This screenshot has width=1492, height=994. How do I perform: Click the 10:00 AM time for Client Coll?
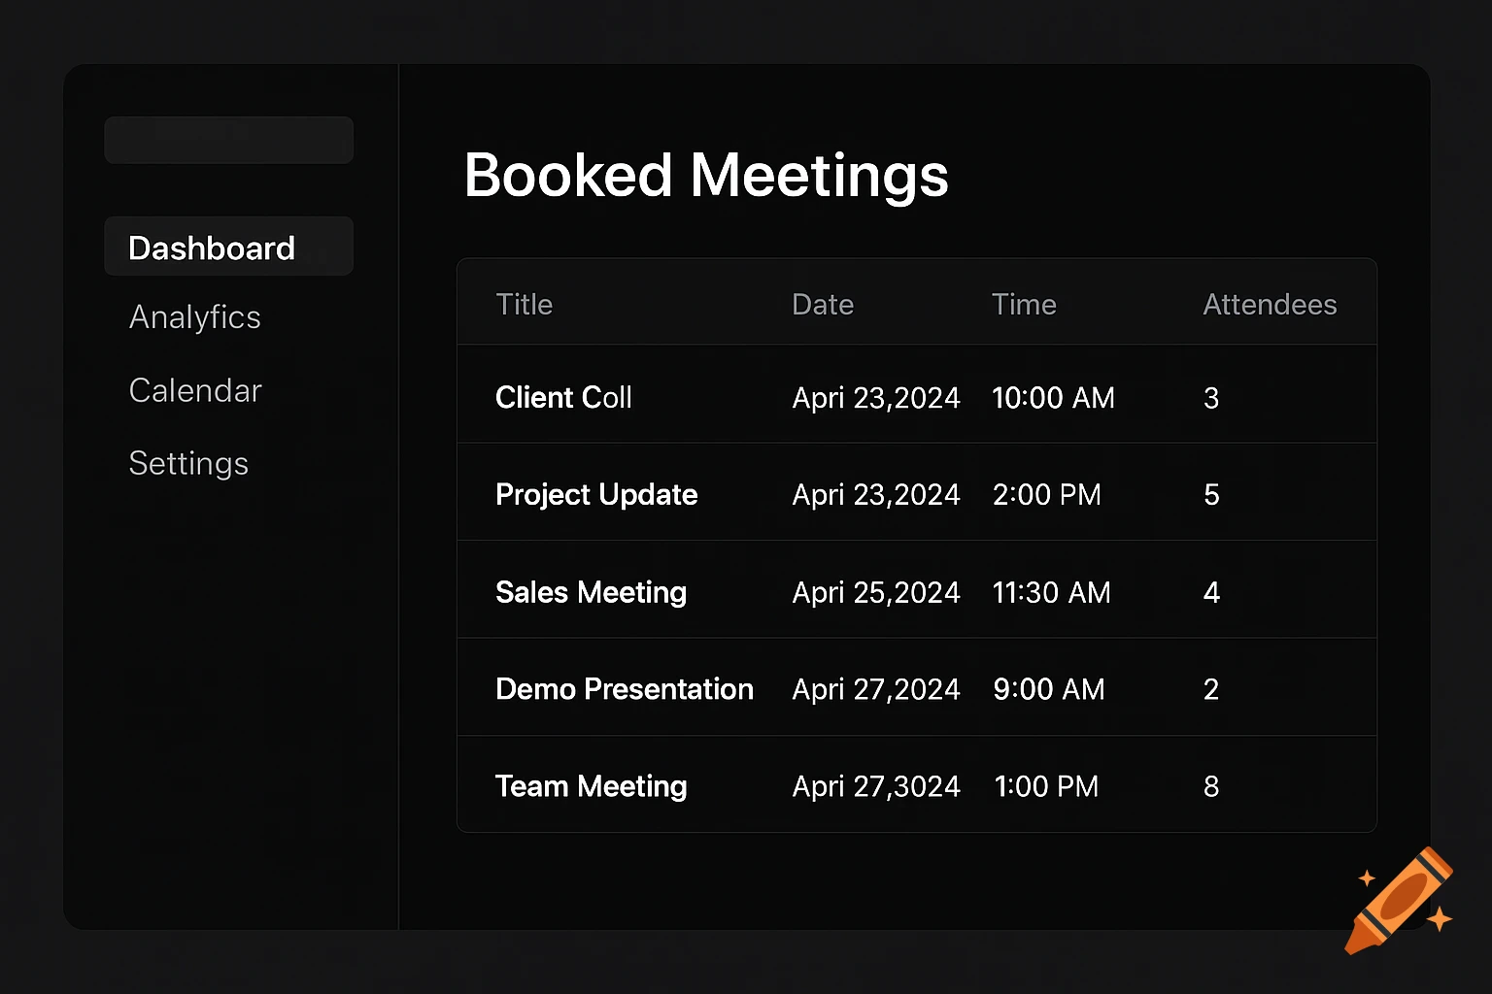point(1053,397)
